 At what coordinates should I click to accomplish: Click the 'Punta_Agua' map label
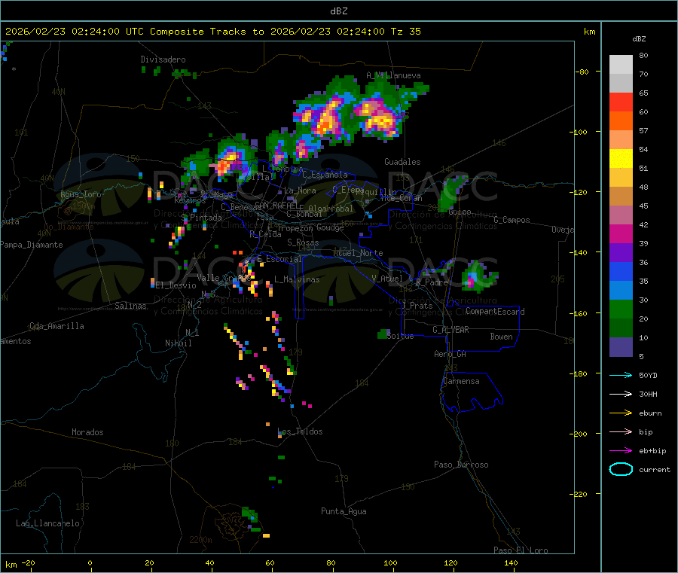[x=344, y=511]
